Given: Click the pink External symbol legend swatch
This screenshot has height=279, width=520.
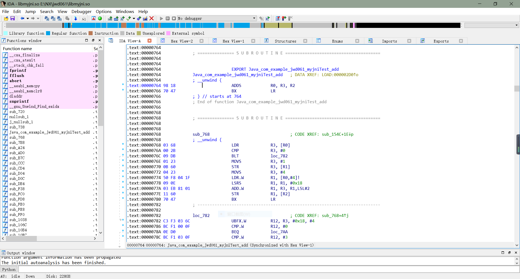Looking at the screenshot, I should click(168, 33).
